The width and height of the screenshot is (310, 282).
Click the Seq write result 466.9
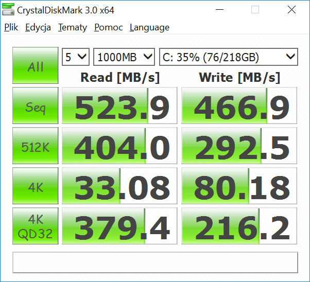[x=239, y=105]
